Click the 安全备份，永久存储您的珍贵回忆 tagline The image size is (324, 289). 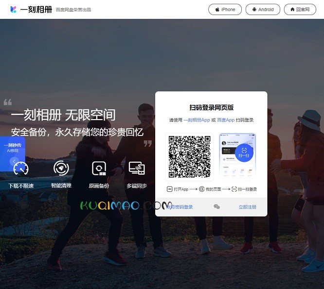[77, 132]
